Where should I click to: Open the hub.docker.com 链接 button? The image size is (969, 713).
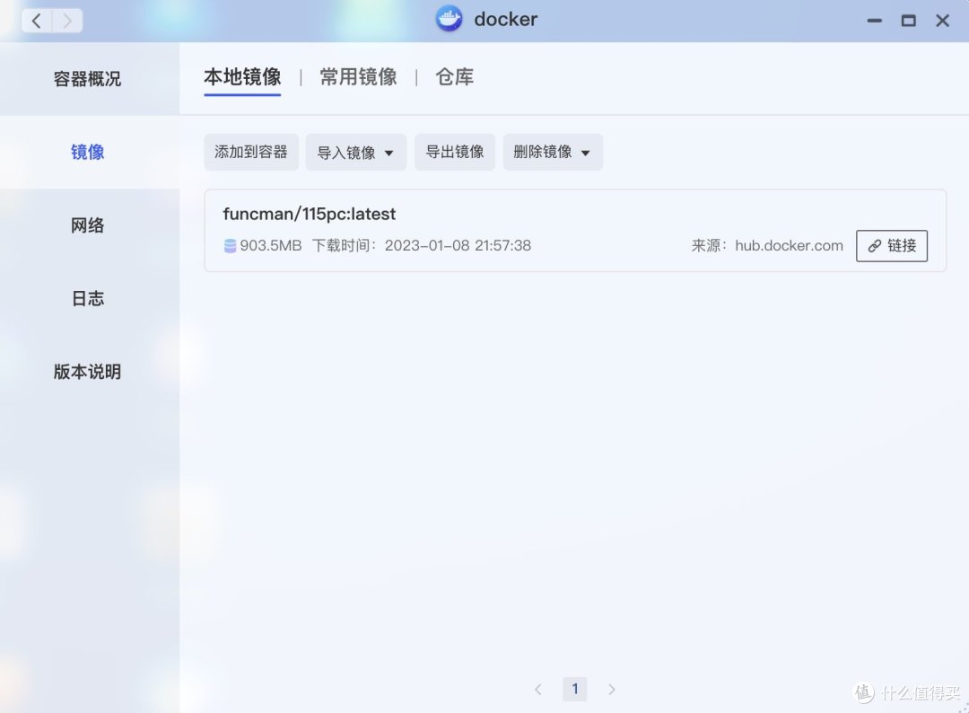[891, 245]
